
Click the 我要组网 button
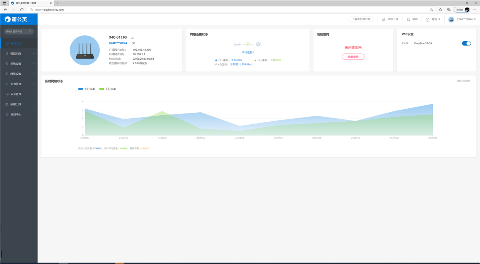click(353, 57)
